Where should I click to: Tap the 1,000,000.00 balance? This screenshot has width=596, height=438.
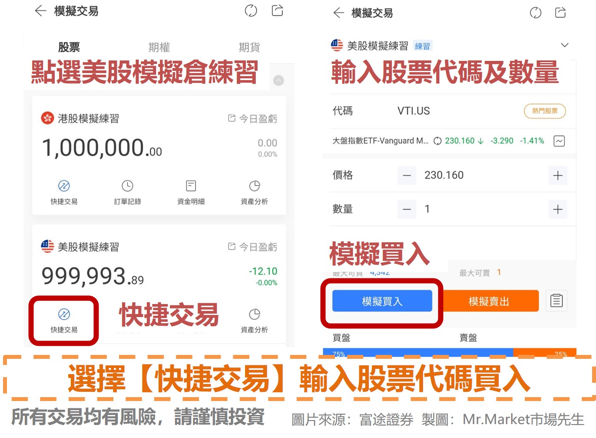click(x=102, y=148)
